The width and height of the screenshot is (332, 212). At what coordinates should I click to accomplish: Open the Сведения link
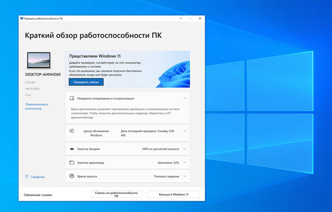(x=38, y=177)
